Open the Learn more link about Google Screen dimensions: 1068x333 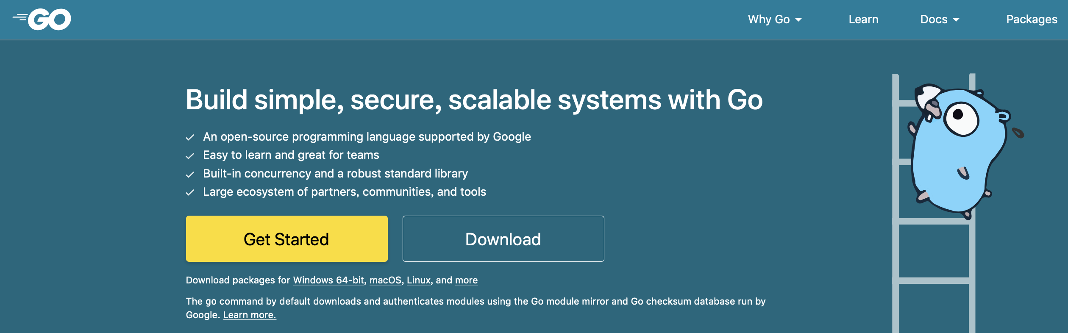click(250, 315)
